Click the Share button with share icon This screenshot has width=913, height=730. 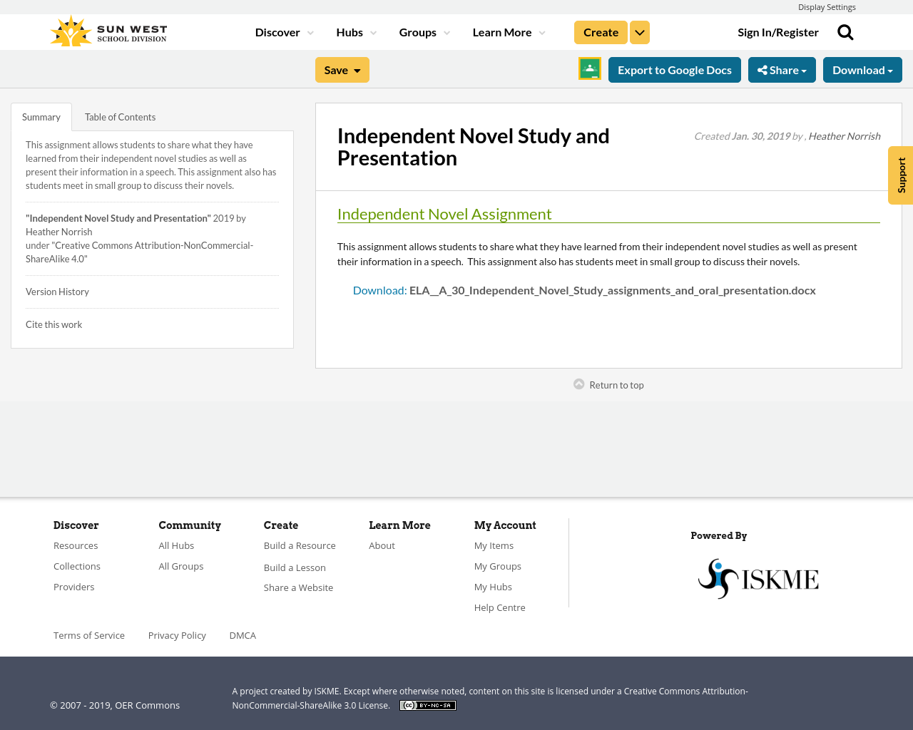[782, 69]
